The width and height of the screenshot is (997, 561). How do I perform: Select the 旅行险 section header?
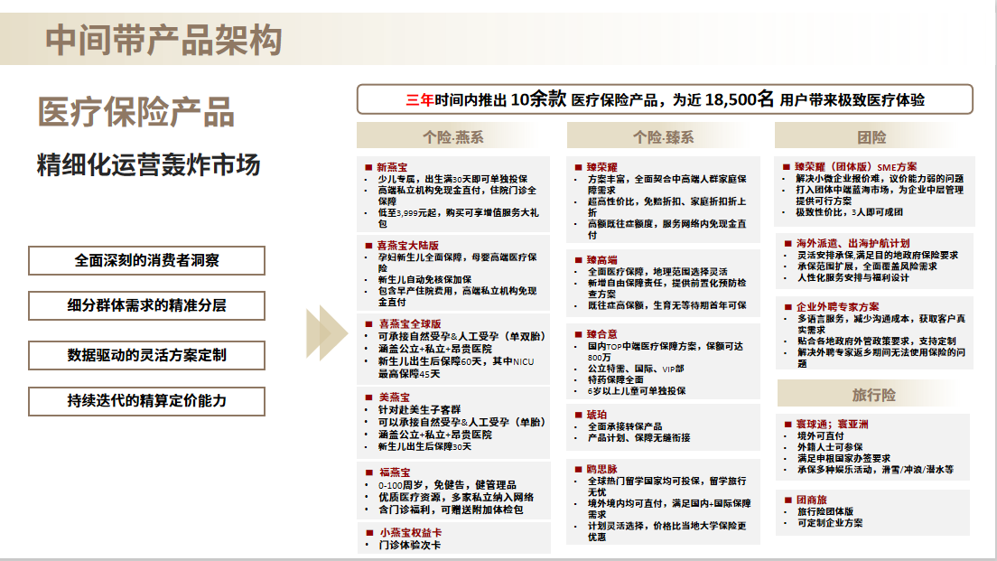pyautogui.click(x=872, y=395)
